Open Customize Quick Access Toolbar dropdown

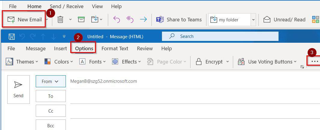[64, 37]
